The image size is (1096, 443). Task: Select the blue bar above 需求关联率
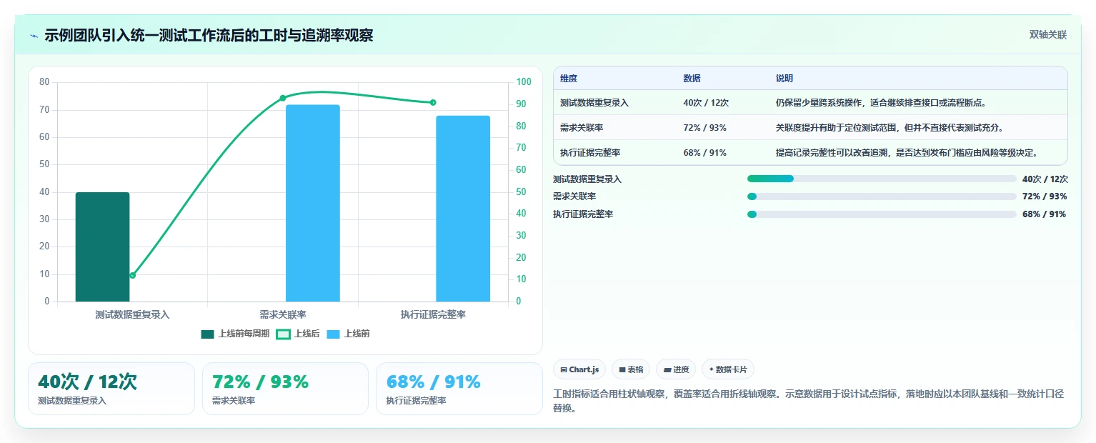coord(313,203)
